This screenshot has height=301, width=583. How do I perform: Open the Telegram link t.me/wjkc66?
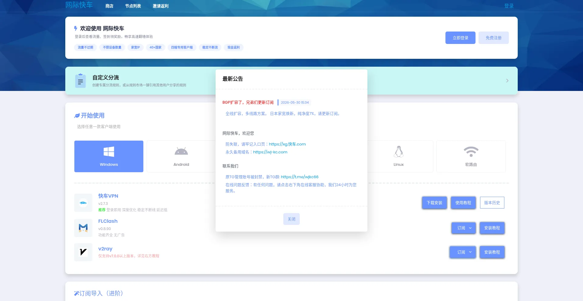click(300, 177)
